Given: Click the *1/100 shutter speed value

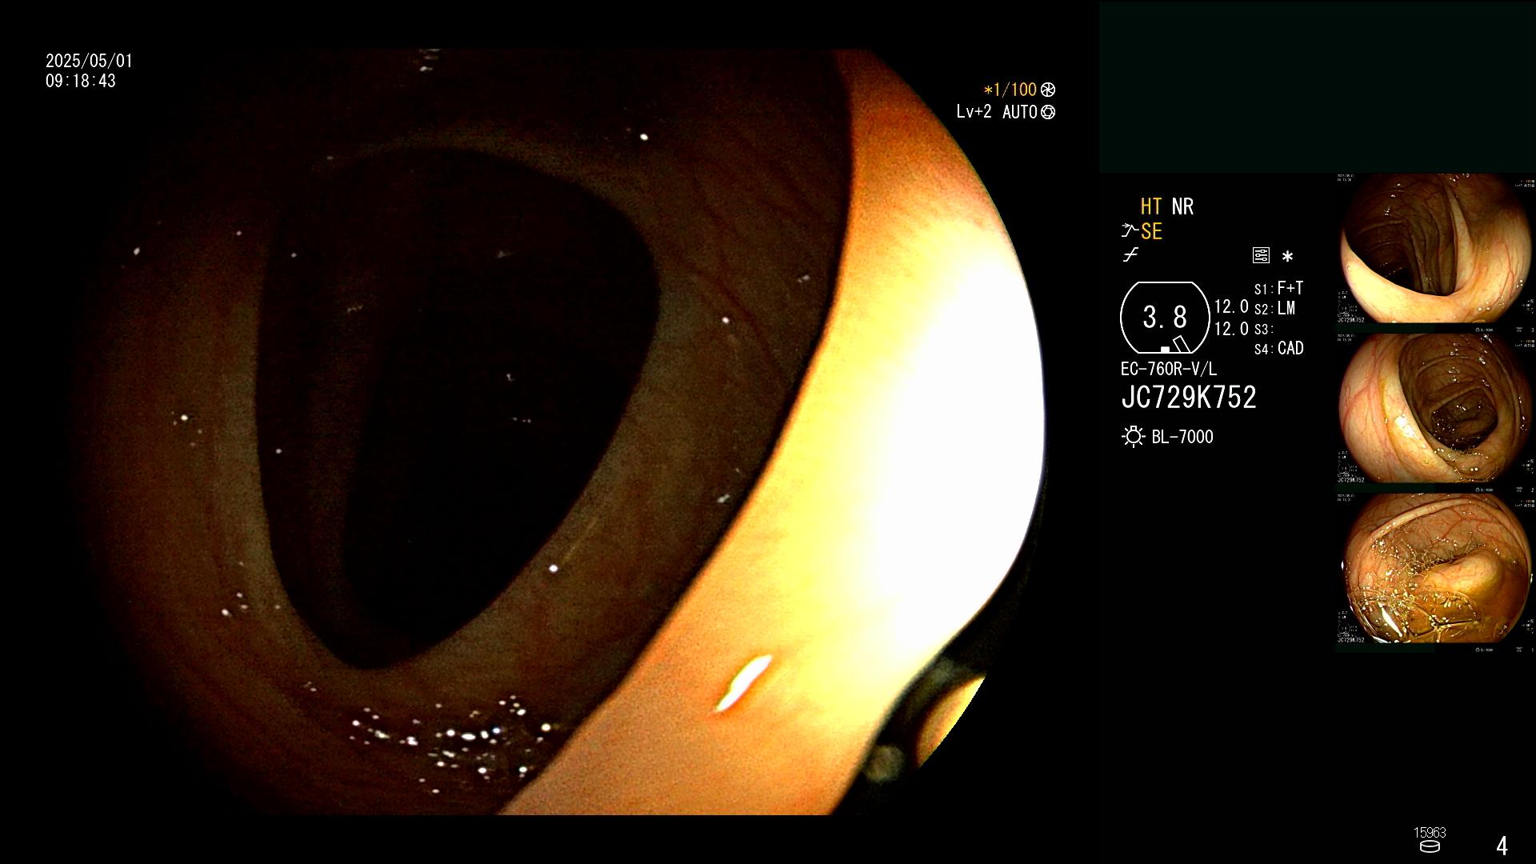Looking at the screenshot, I should 1010,90.
